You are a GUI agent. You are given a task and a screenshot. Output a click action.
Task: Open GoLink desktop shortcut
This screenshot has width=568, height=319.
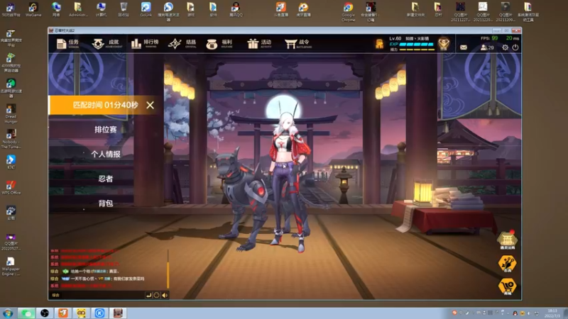(146, 10)
